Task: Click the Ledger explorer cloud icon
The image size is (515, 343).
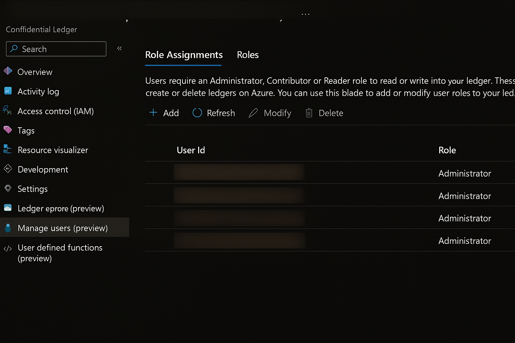Action: 8,208
